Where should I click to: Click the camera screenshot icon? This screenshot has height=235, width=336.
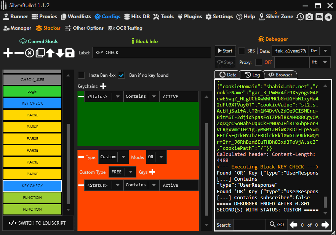tap(310, 17)
